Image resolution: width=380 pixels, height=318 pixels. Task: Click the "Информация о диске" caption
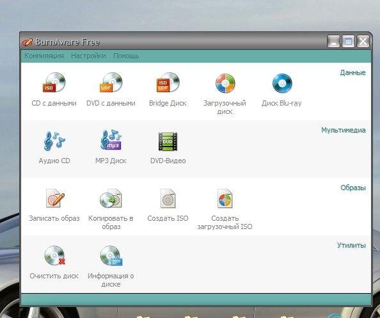[111, 280]
